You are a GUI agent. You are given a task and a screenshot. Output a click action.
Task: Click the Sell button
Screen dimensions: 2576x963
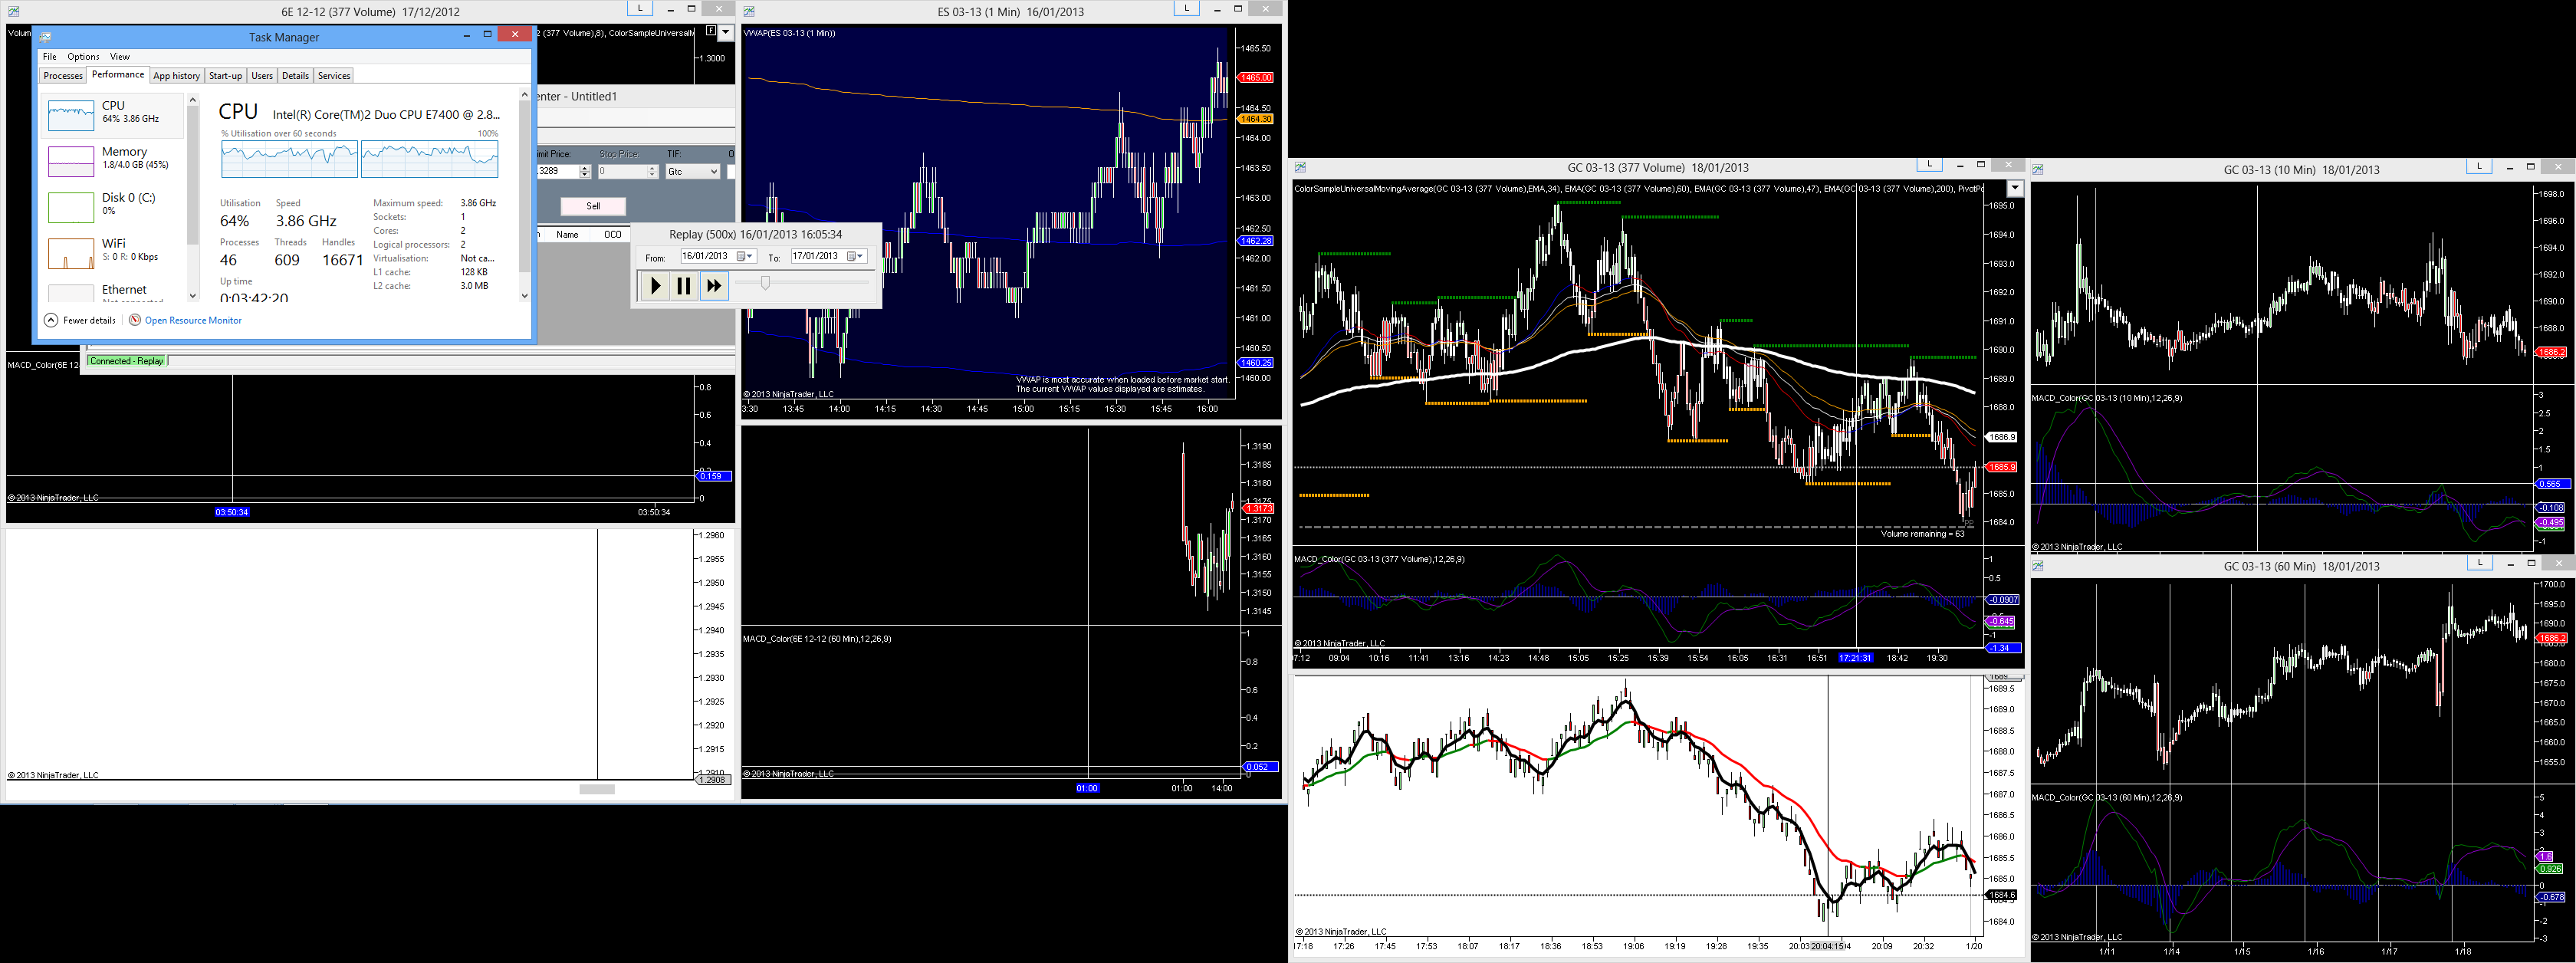593,206
